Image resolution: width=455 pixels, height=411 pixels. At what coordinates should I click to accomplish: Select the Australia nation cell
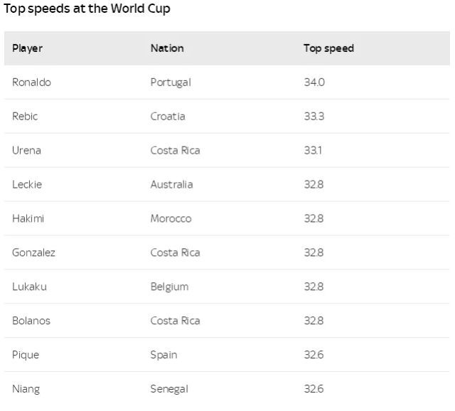[171, 185]
